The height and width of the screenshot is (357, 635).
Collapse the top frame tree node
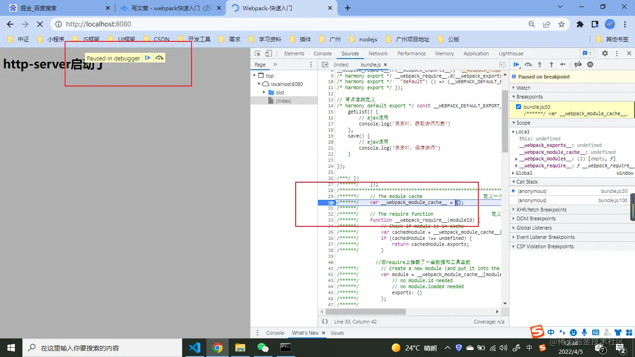(254, 76)
